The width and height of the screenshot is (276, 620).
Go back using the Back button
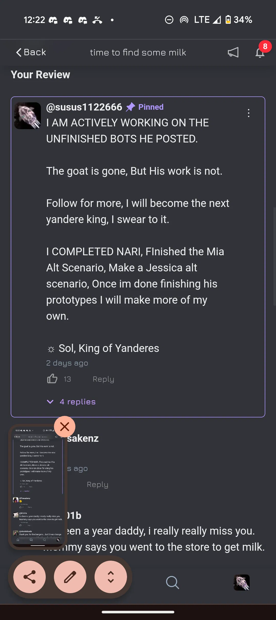tap(31, 52)
